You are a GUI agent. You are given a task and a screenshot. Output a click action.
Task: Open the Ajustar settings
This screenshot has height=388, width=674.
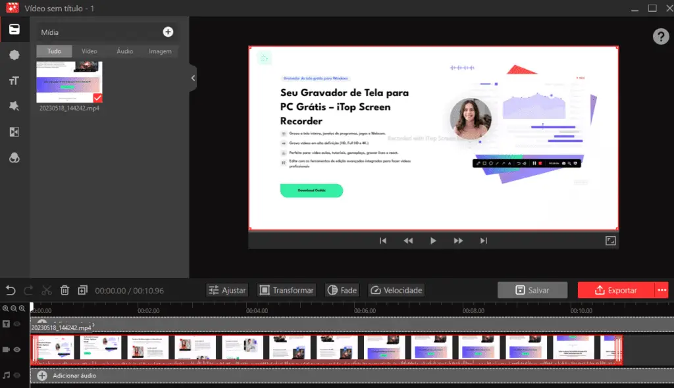click(x=227, y=291)
